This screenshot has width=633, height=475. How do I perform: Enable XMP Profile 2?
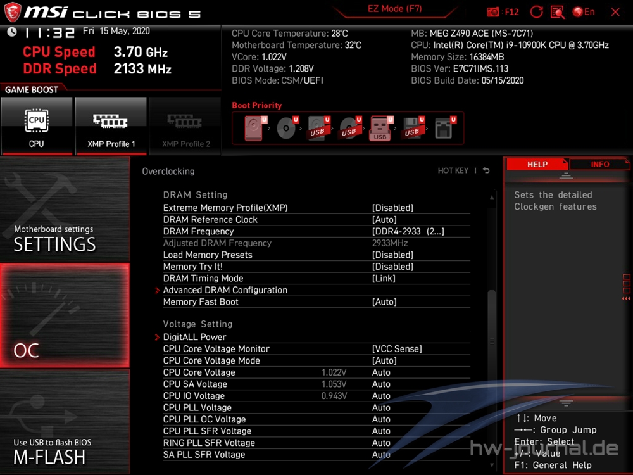(185, 126)
